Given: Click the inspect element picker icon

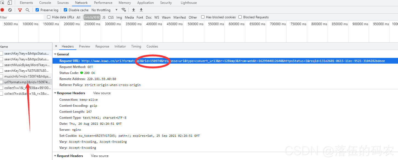Looking at the screenshot, I should click(2, 3).
